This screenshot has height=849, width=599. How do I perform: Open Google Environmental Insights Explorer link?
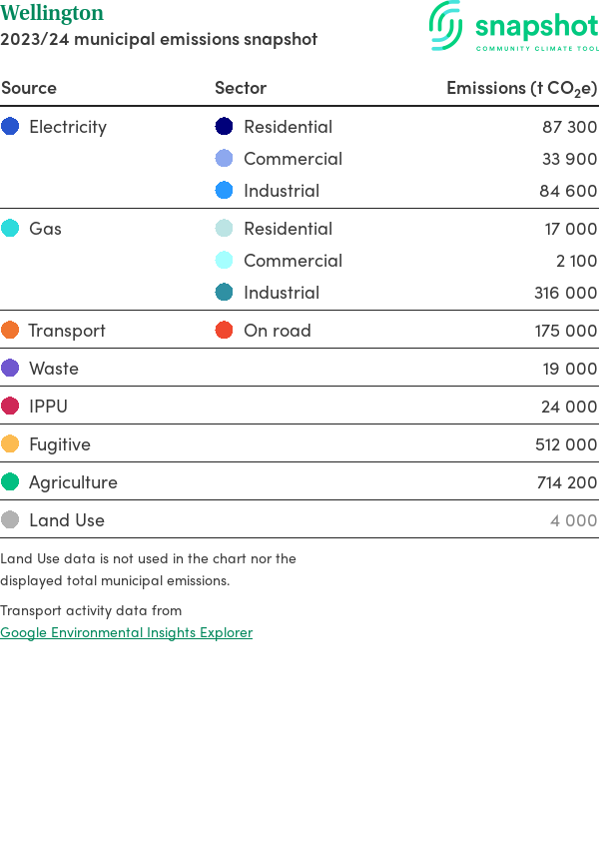126,632
